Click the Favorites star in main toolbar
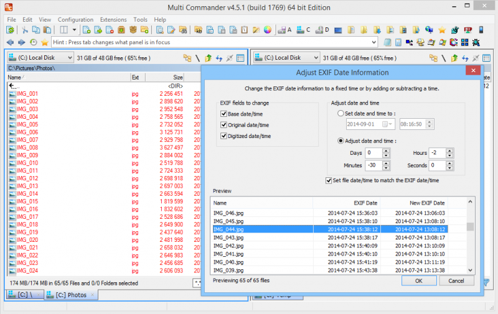The image size is (498, 314). pos(442,30)
